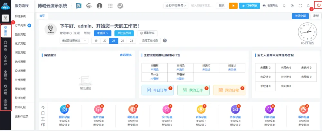Image resolution: width=322 pixels, height=131 pixels.
Task: Open the 姓名/手机/单号 search type dropdown
Action: (176, 6)
